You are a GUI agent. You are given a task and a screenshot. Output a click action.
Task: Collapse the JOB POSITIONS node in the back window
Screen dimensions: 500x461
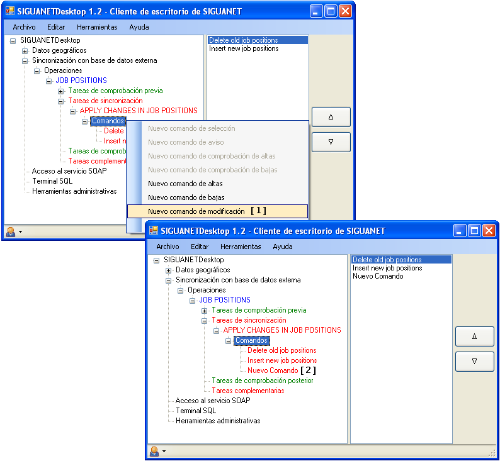pos(48,81)
